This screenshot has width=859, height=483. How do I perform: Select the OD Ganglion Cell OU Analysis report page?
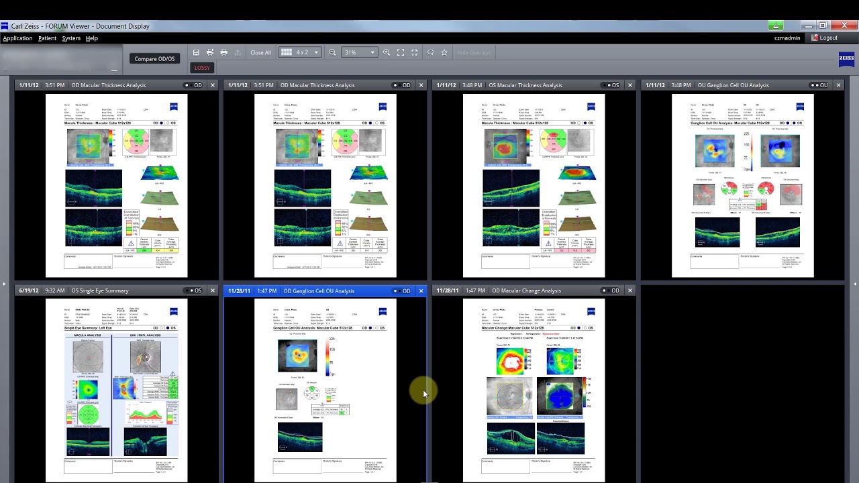(325, 390)
